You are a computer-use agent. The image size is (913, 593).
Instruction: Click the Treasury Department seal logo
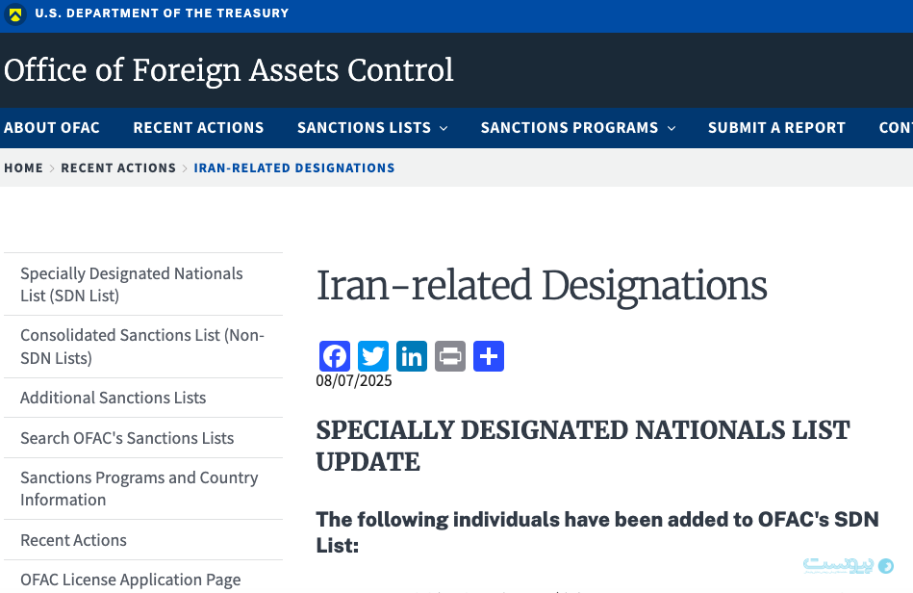pos(15,13)
